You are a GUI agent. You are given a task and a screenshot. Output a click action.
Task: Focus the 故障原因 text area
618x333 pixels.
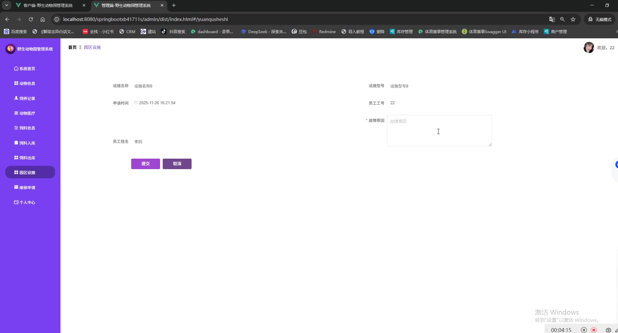[x=440, y=131]
